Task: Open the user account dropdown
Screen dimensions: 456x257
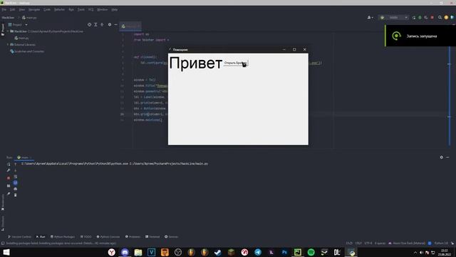Action: pos(370,17)
